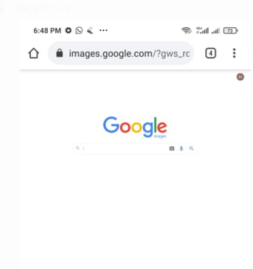Open the Google account profile avatar

(240, 77)
